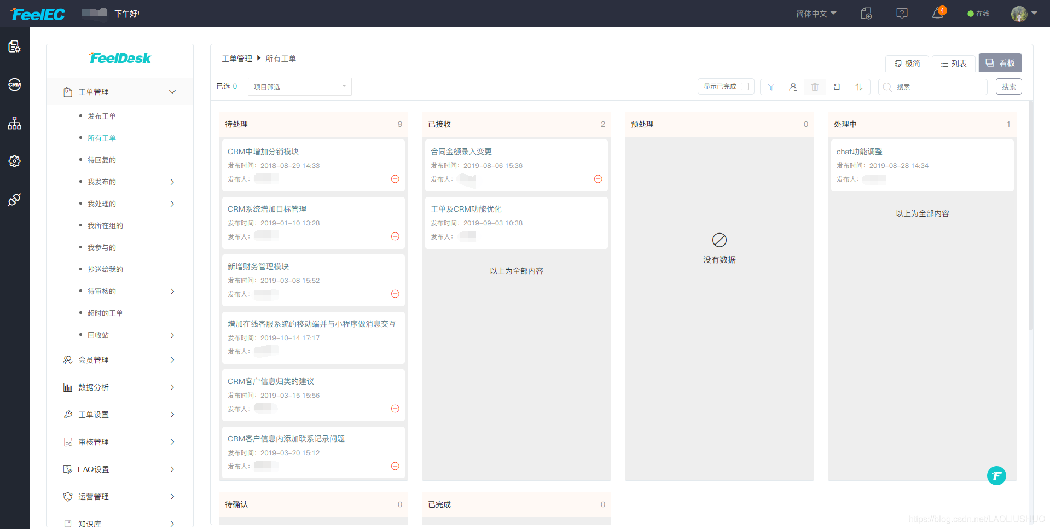Open the organization structure icon
This screenshot has width=1050, height=529.
15,123
